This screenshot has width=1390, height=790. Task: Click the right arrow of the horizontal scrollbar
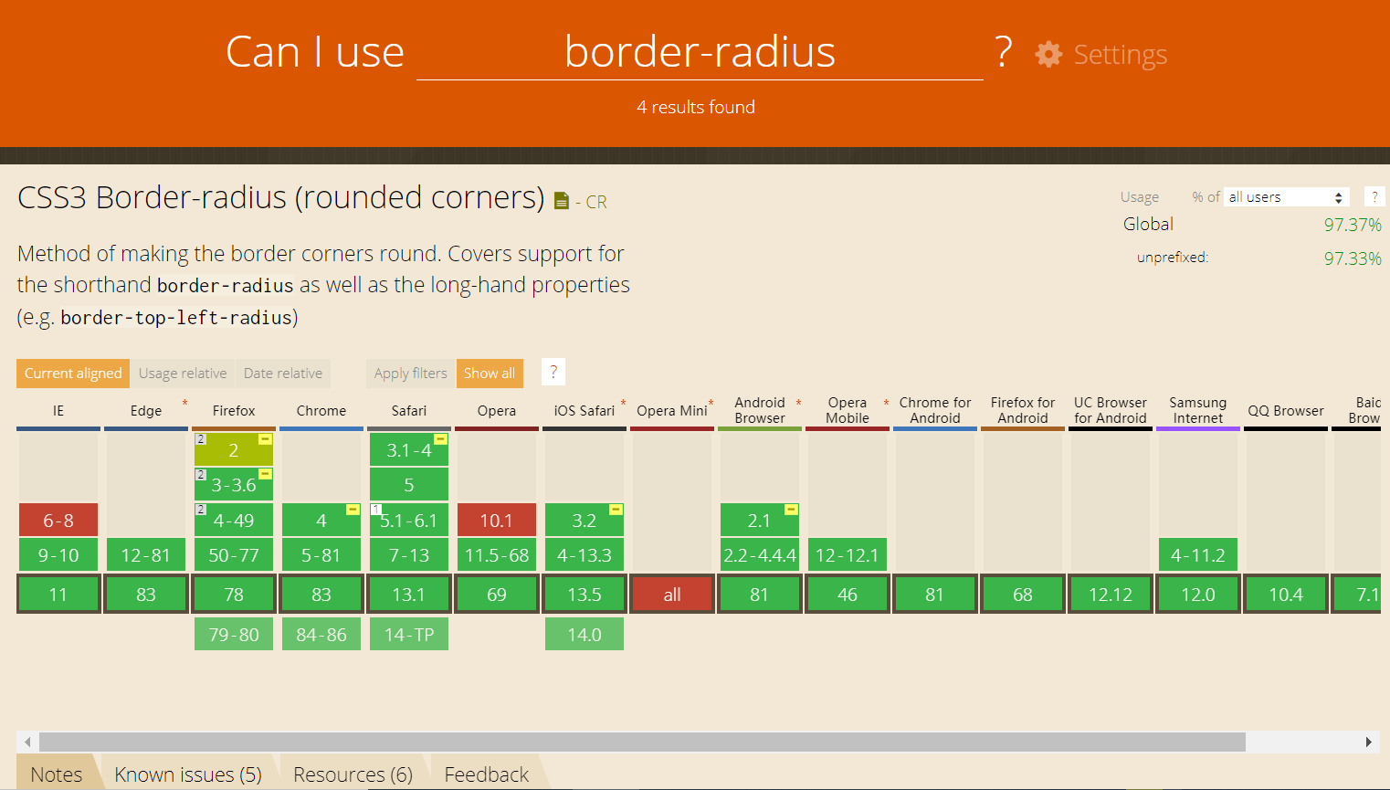tap(1368, 742)
